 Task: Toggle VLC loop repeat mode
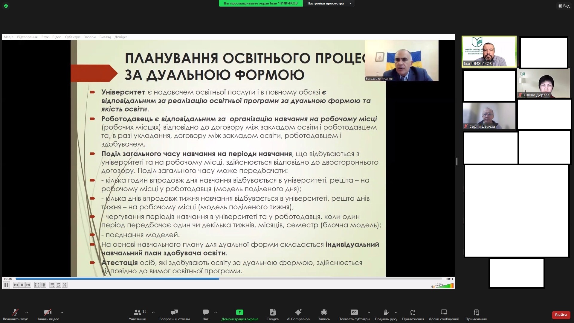coord(58,285)
